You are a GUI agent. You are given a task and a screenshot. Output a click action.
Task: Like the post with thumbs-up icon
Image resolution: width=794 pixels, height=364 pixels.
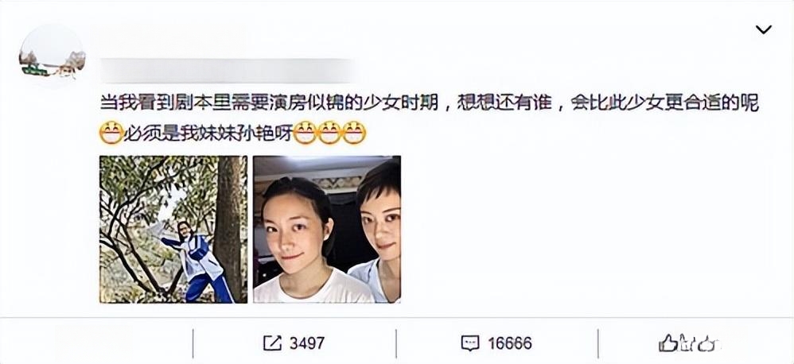pyautogui.click(x=668, y=343)
